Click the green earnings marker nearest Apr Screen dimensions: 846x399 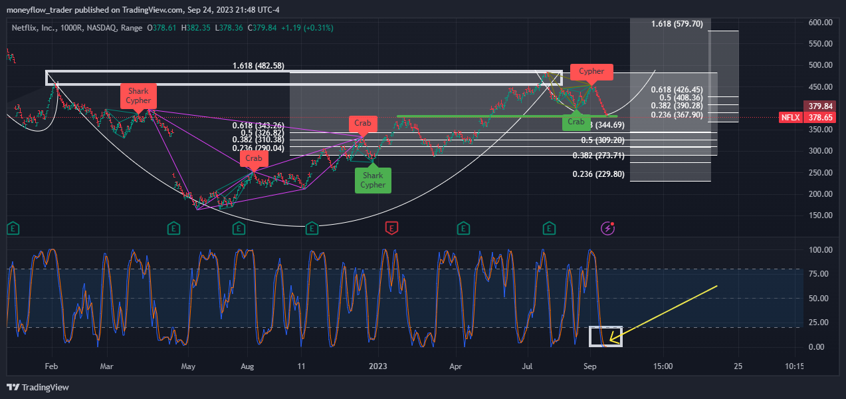click(463, 228)
